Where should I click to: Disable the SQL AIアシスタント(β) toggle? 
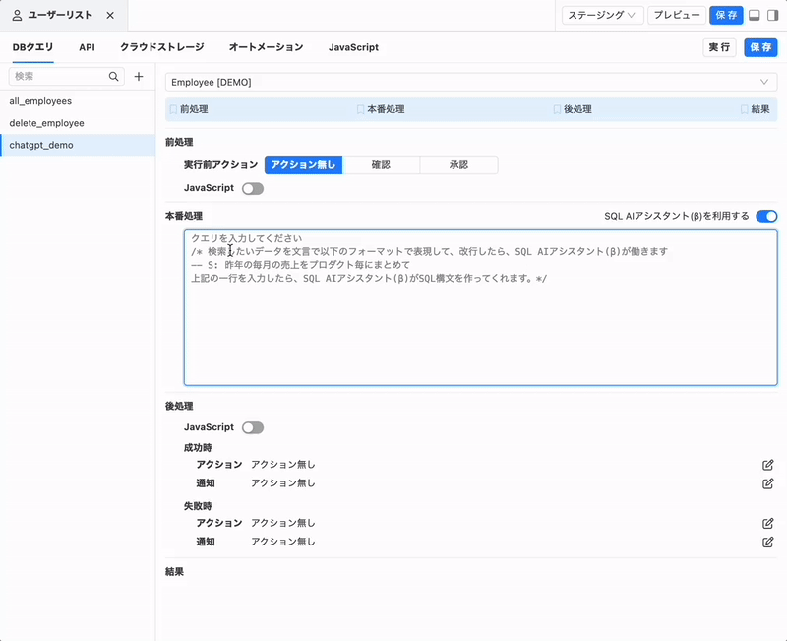[x=766, y=216]
